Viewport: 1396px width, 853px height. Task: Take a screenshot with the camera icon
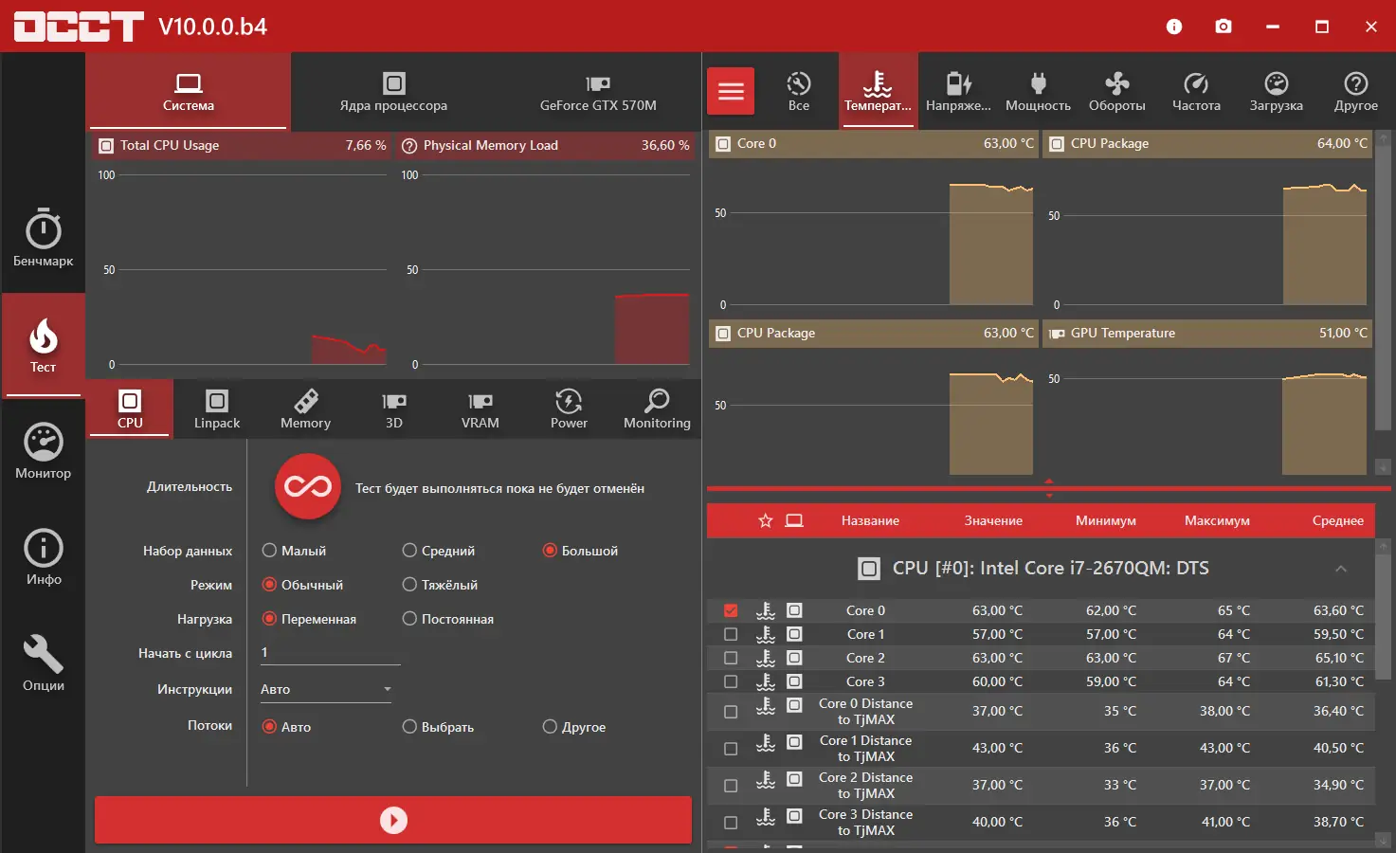[x=1224, y=27]
